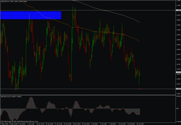Click the 20 Jul 20:00 time label
This screenshot has height=125, width=181.
coord(140,124)
